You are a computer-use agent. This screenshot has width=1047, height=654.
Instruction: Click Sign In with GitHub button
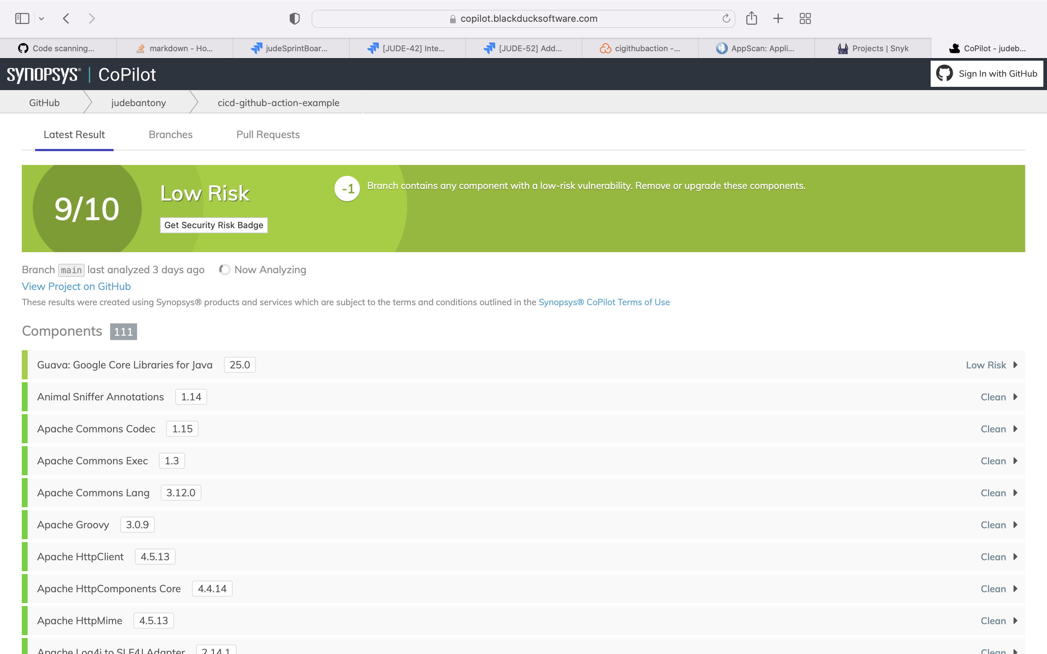click(x=987, y=73)
